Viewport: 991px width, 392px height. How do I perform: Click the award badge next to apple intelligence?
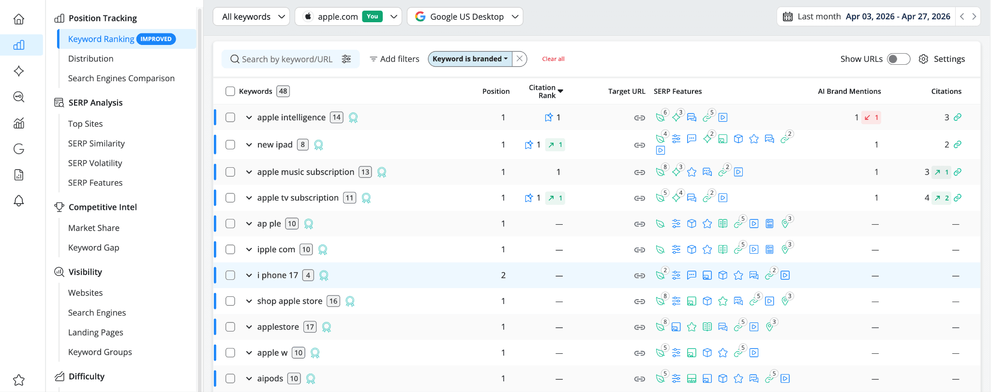coord(353,117)
